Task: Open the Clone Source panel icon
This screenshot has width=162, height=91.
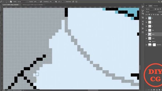Action: point(143,17)
